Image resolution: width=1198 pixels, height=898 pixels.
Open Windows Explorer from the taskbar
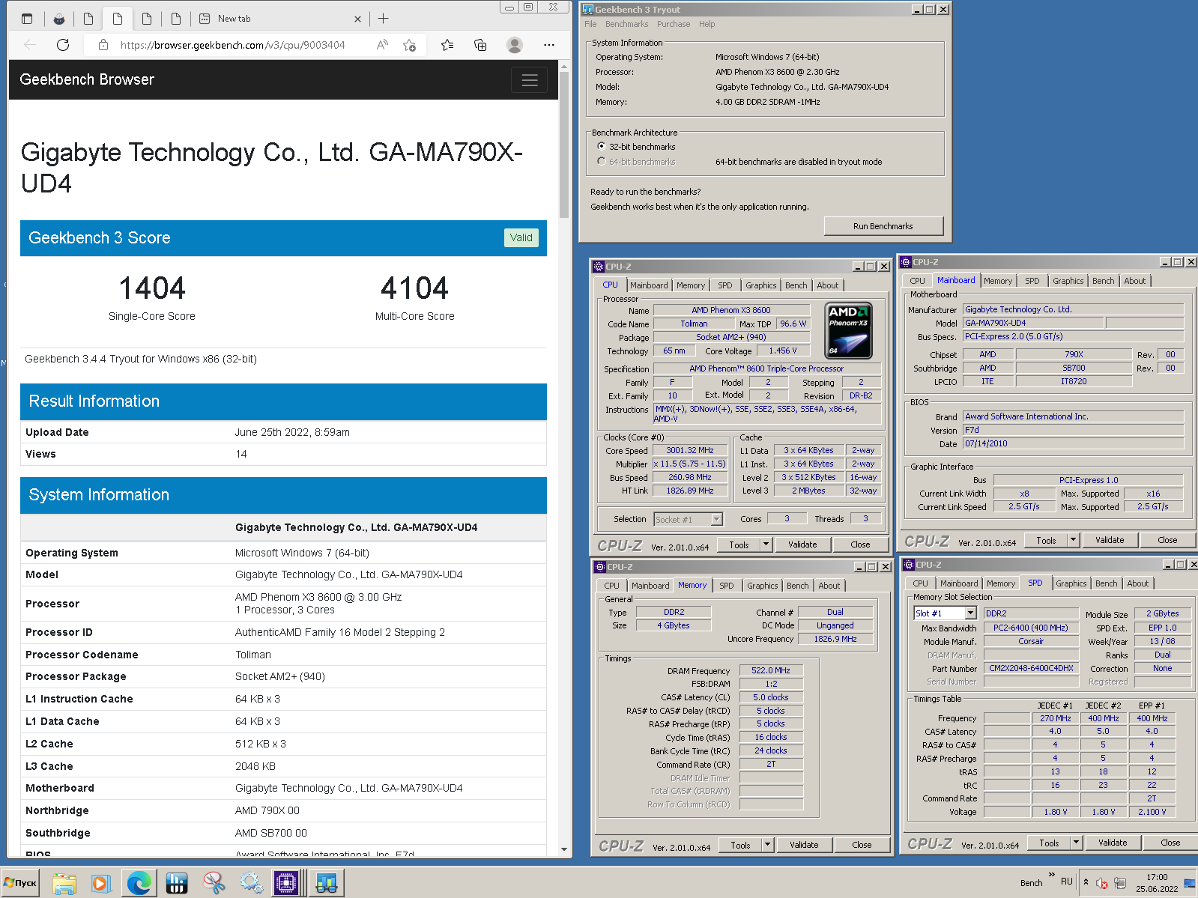64,883
